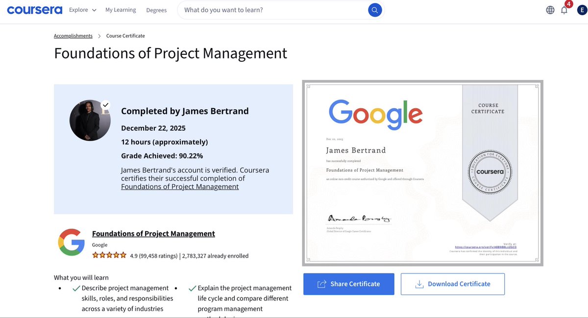The width and height of the screenshot is (588, 318).
Task: Open the certificate preview image
Action: [x=423, y=173]
